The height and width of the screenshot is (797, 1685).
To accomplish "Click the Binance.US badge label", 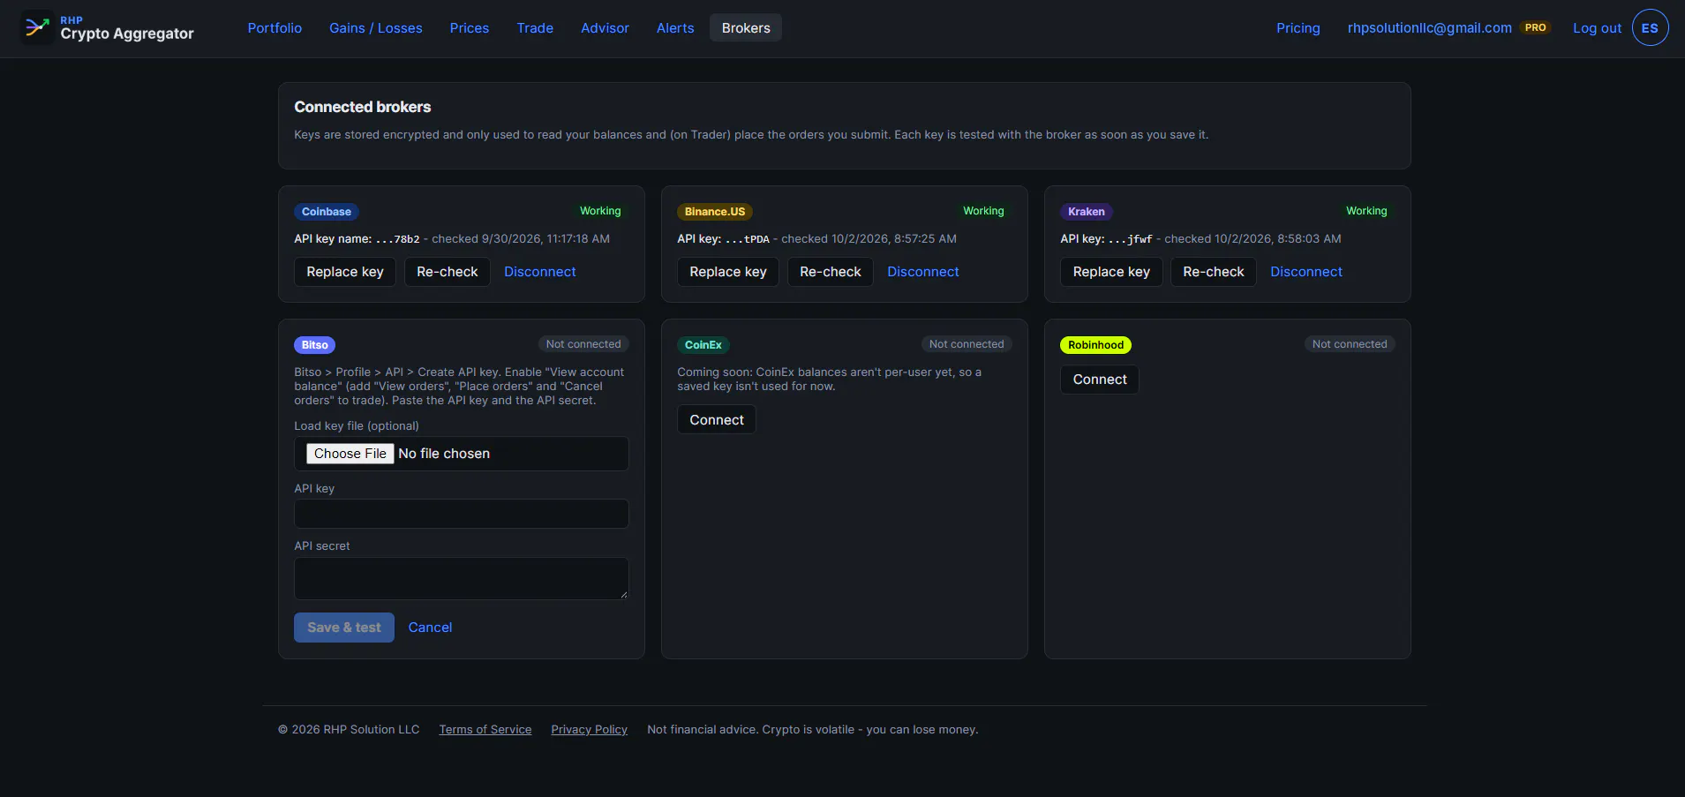I will 715,212.
